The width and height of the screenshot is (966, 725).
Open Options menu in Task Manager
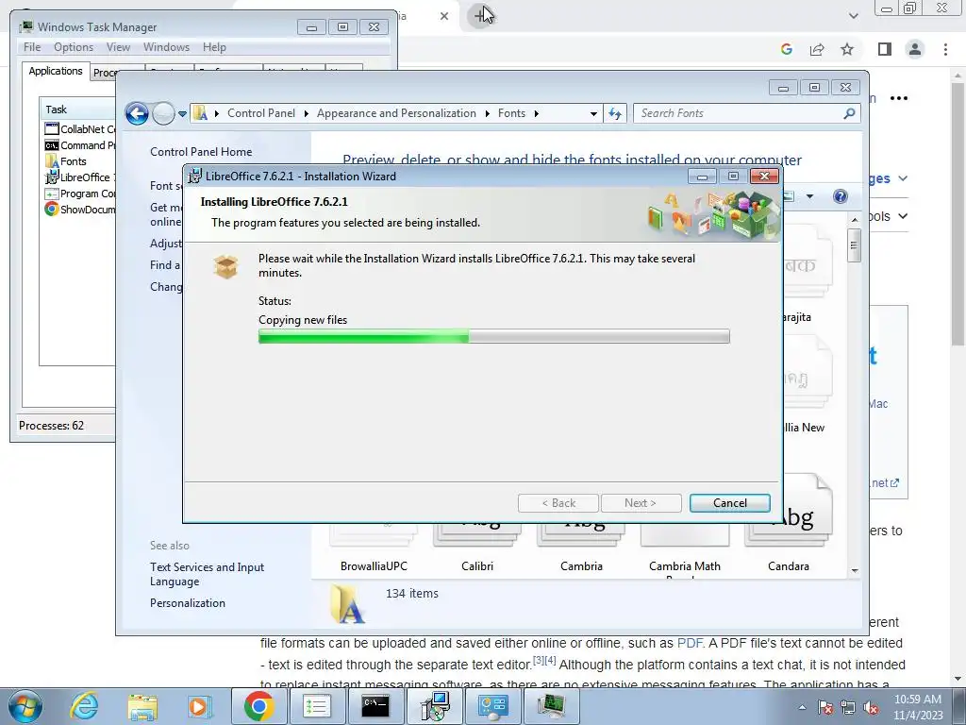click(74, 47)
